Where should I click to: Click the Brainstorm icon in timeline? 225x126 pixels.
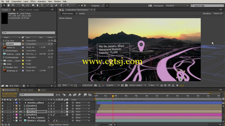coord(85,95)
